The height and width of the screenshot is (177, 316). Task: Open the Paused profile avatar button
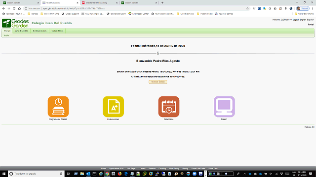click(303, 9)
